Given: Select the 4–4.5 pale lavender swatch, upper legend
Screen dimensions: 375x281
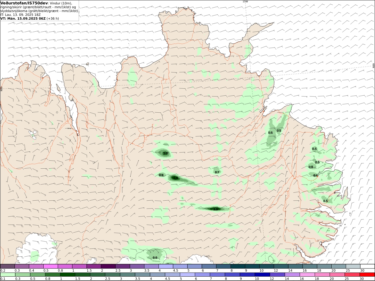Looking at the screenshot, I should pos(166,266).
